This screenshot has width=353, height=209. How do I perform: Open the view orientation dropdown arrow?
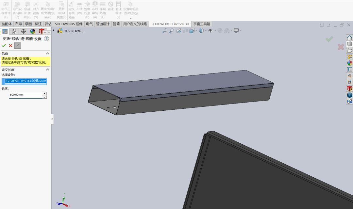196,30
